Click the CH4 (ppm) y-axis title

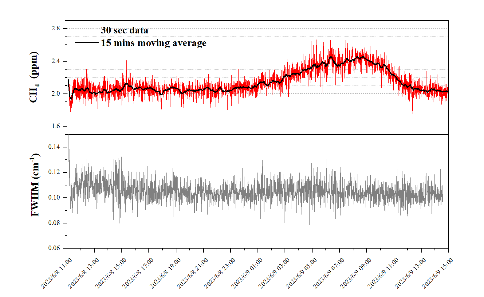click(34, 77)
